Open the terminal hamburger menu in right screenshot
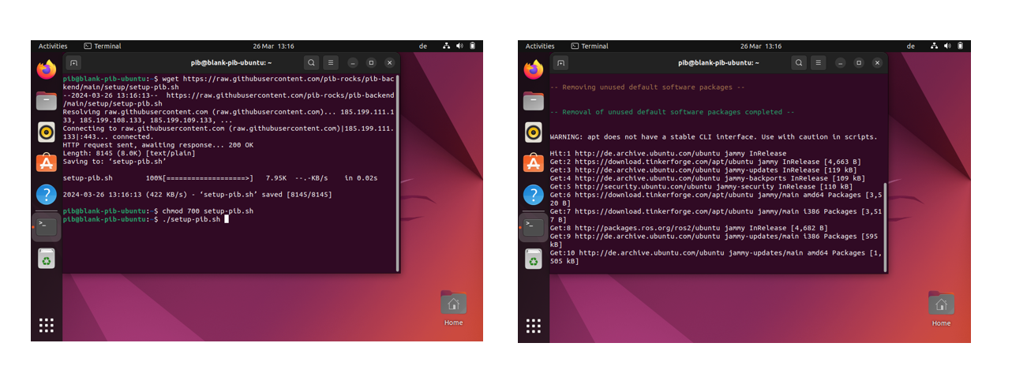Viewport: 1012px width, 384px height. click(x=818, y=62)
